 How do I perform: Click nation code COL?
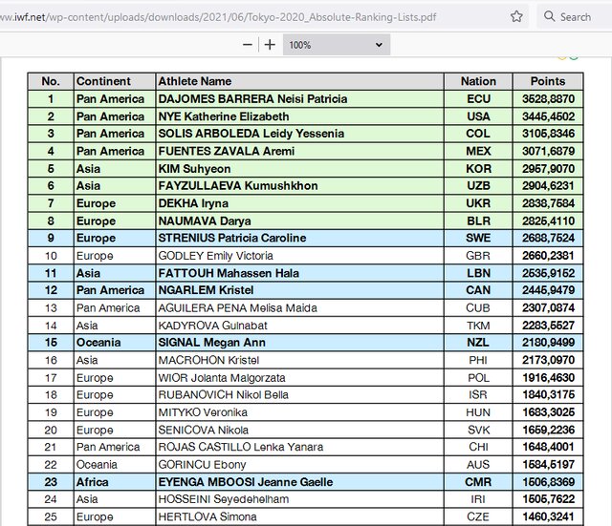pyautogui.click(x=478, y=134)
